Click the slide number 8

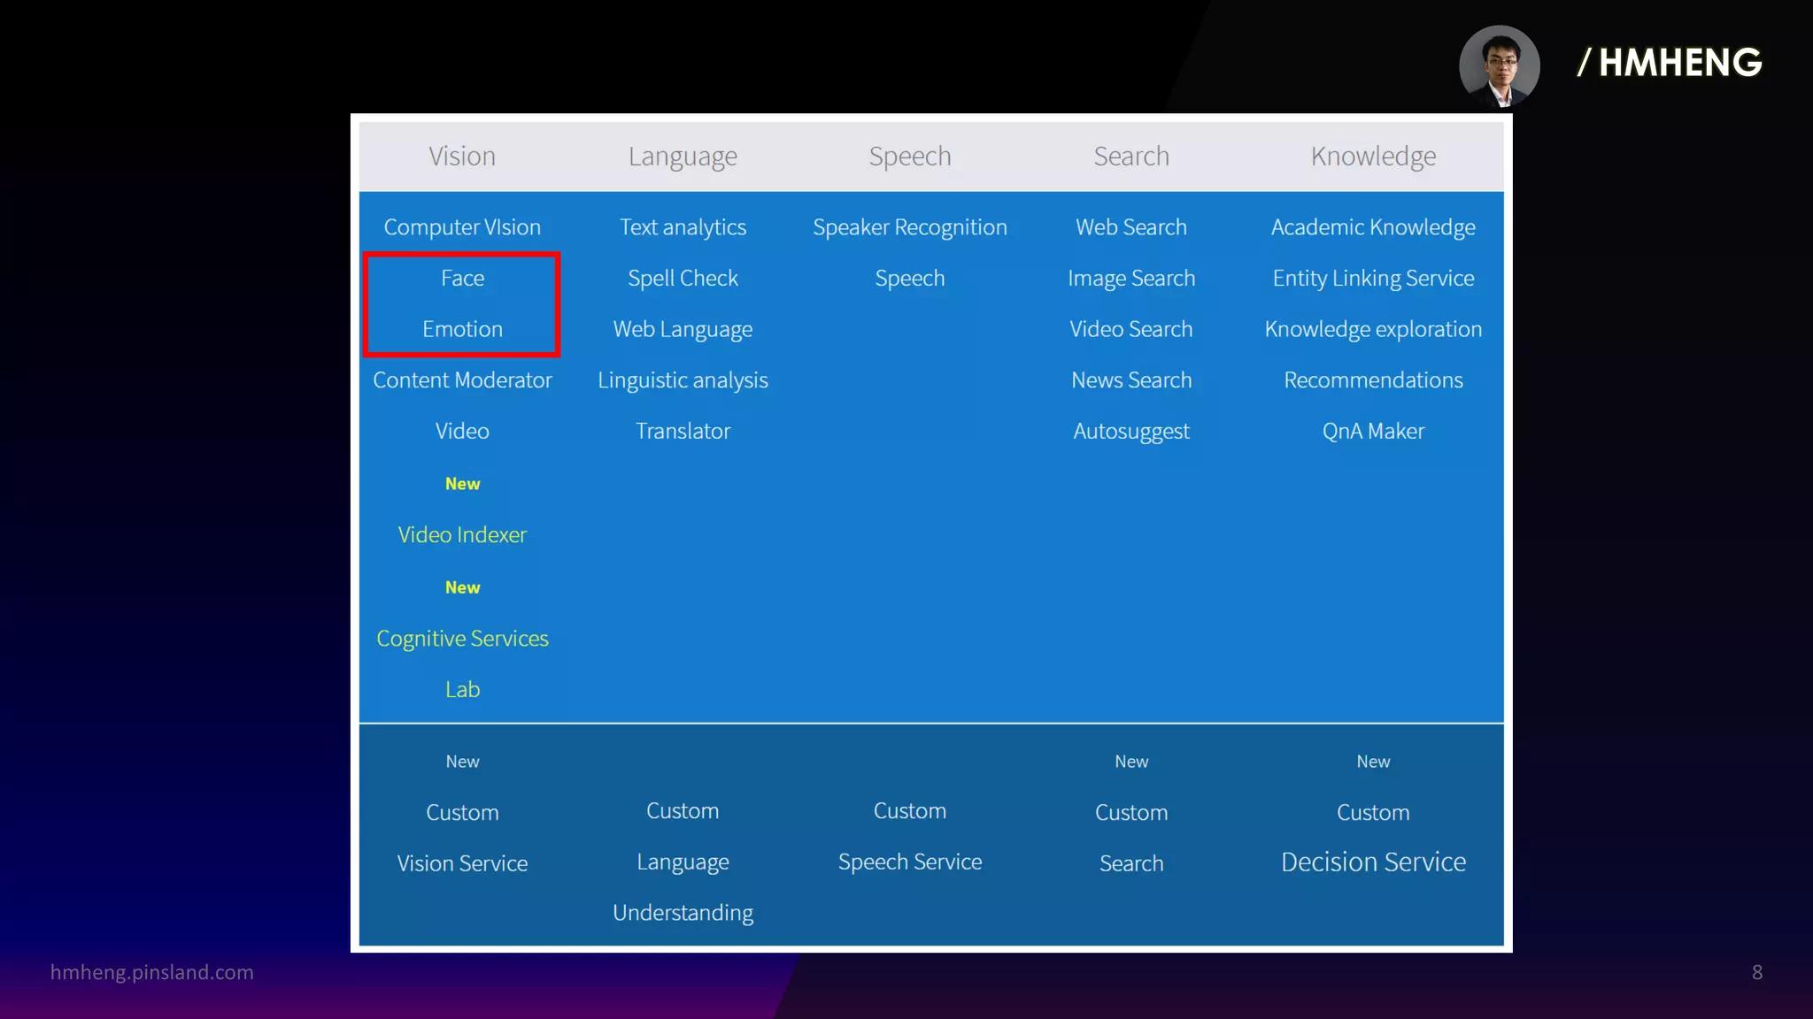tap(1757, 973)
